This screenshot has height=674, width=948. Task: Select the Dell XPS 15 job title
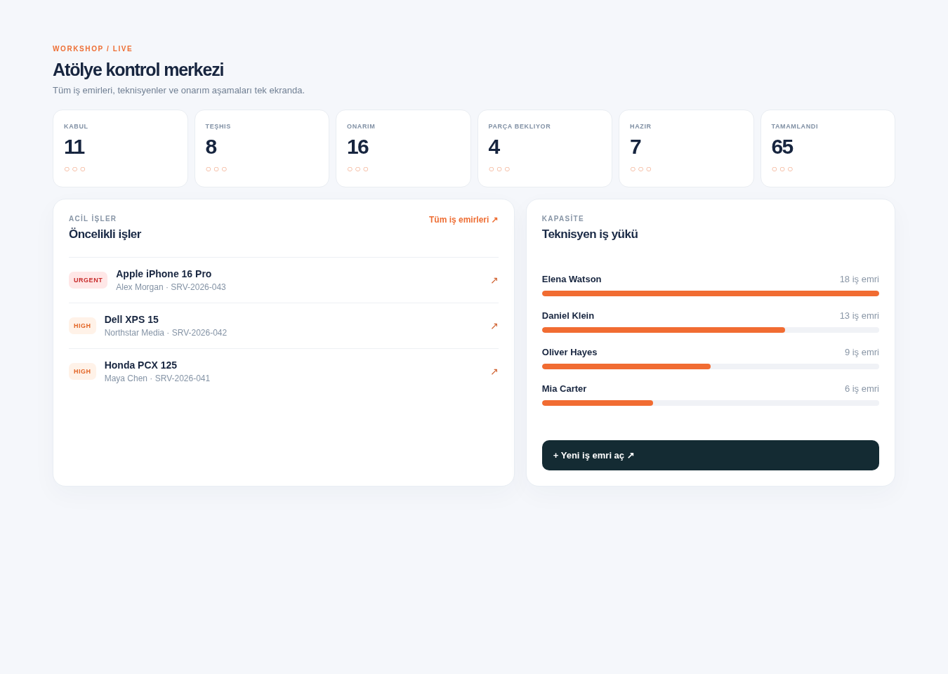point(131,319)
